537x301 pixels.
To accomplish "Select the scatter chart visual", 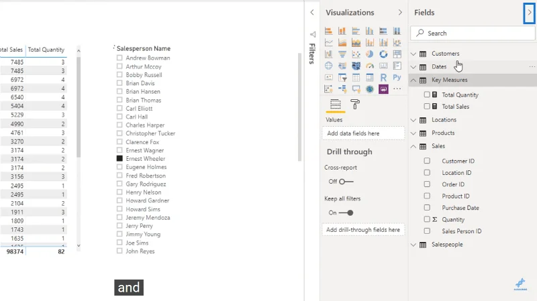I will tap(356, 54).
